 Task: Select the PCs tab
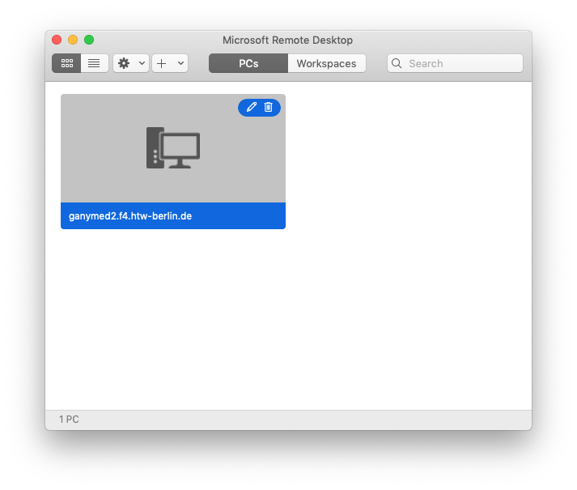coord(248,63)
